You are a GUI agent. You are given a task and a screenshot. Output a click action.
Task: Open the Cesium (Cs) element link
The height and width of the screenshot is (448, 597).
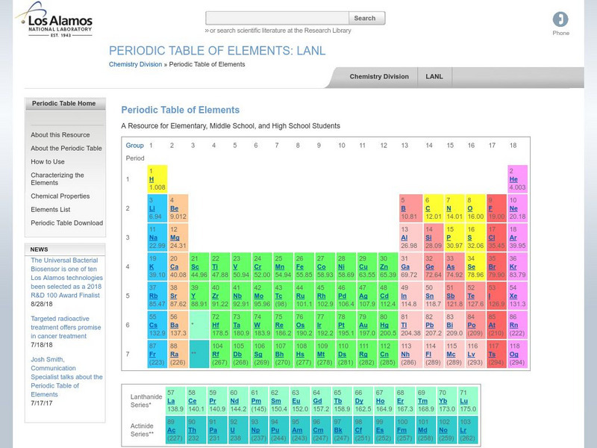click(154, 325)
